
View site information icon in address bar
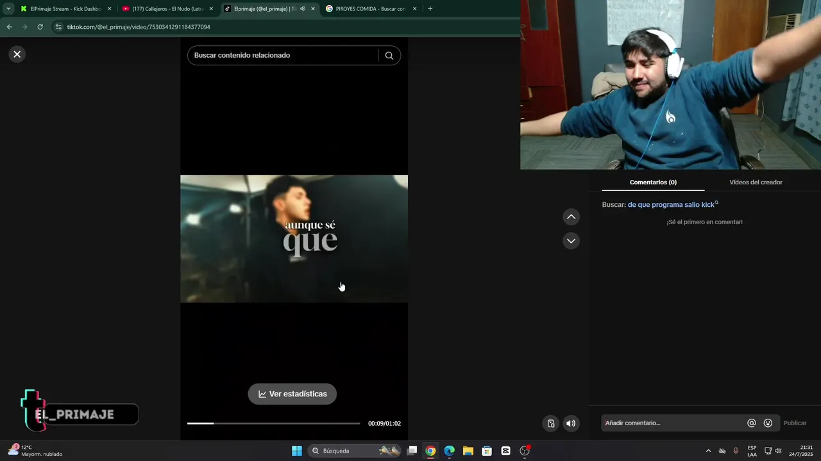click(x=58, y=27)
